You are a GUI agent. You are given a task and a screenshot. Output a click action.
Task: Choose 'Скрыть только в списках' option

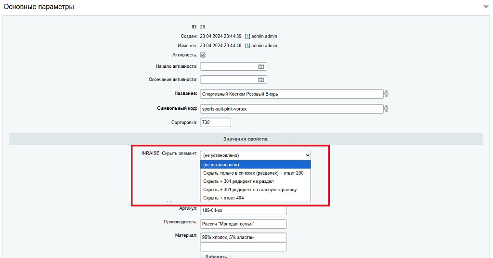tap(255, 173)
